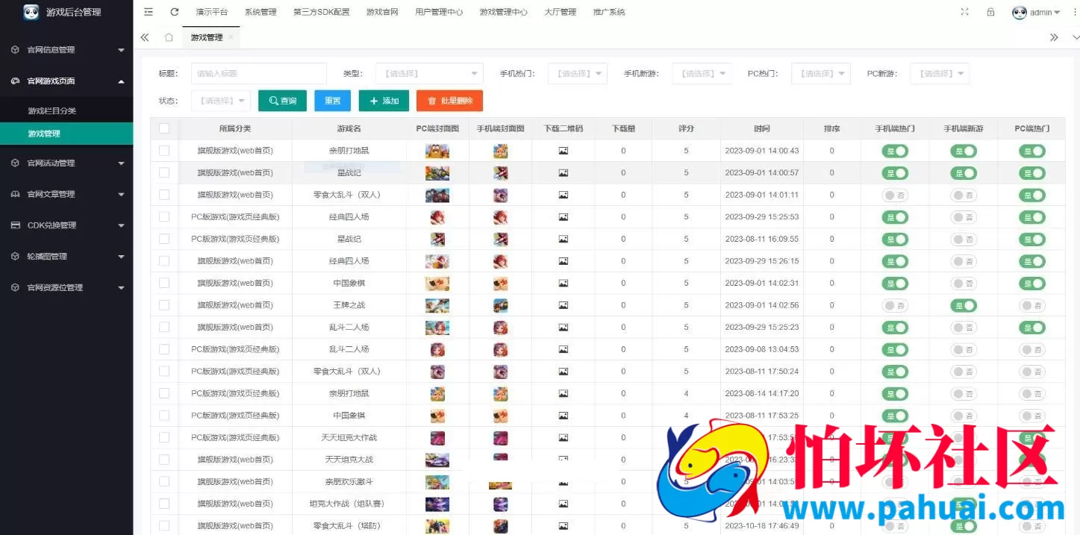Click the 官网游戏页面 sidebar icon
The width and height of the screenshot is (1080, 535).
(15, 81)
